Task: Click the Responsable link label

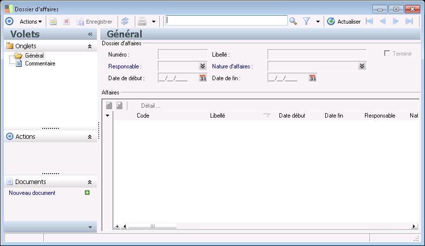Action: click(x=124, y=66)
